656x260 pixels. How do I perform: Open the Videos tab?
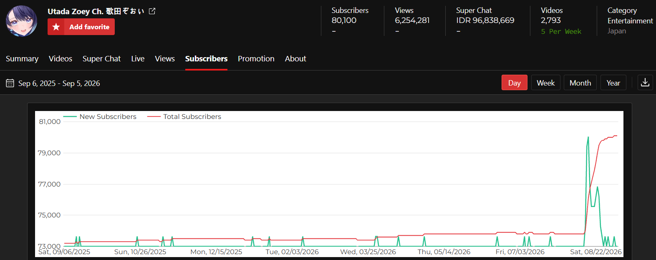point(61,59)
